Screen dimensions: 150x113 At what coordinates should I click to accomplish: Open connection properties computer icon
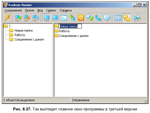click(36, 18)
